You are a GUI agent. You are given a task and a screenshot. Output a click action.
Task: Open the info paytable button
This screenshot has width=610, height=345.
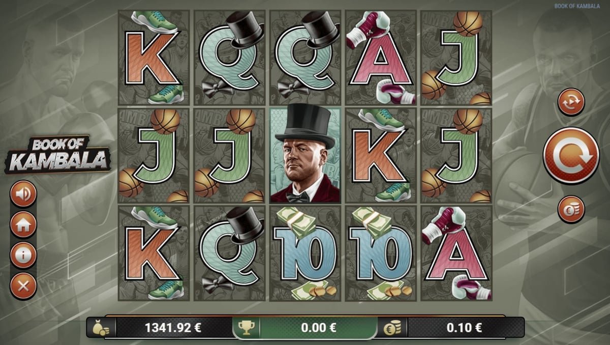[23, 255]
